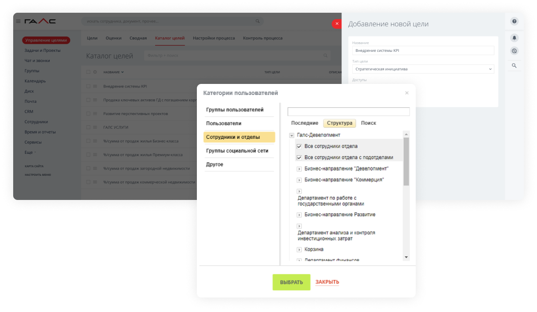This screenshot has width=537, height=312.
Task: Check the Развитие перспективных проектов row checkbox
Action: [x=88, y=113]
